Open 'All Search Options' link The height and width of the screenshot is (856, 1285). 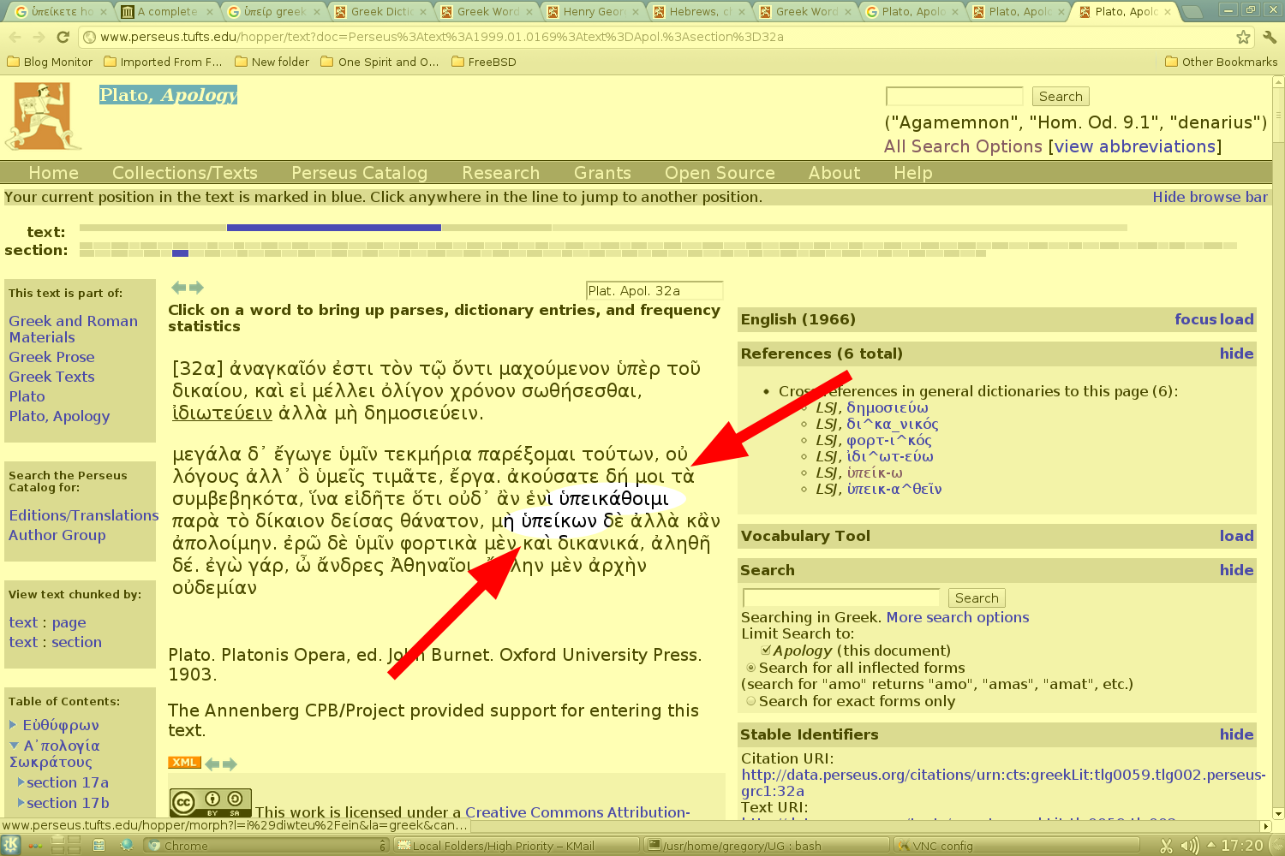(963, 146)
